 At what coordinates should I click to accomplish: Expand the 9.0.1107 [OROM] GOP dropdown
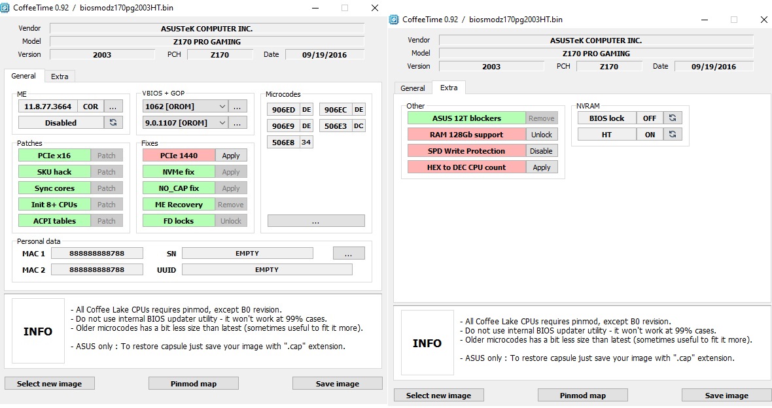click(222, 122)
